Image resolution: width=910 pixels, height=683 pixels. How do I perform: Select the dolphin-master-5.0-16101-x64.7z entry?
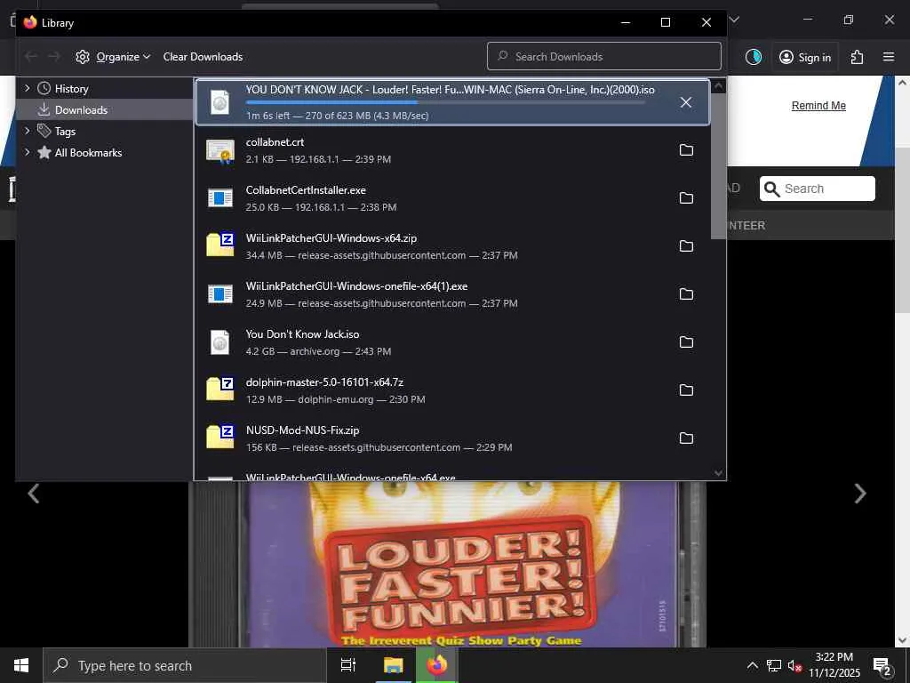452,390
